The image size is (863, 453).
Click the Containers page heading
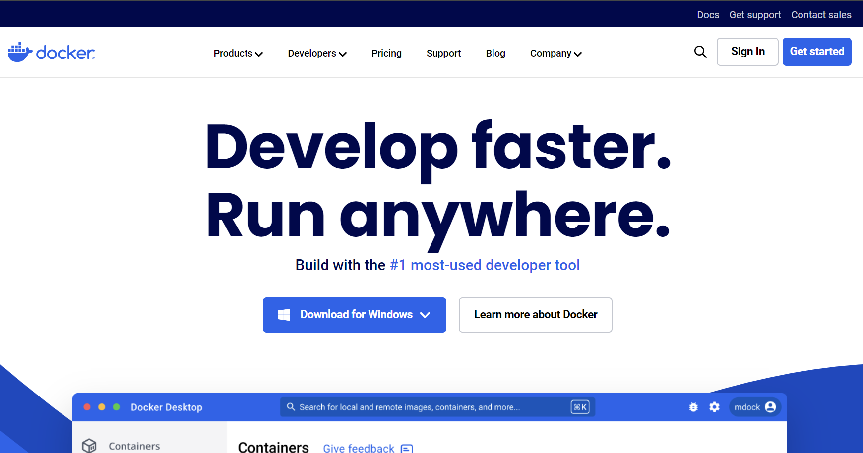(273, 447)
